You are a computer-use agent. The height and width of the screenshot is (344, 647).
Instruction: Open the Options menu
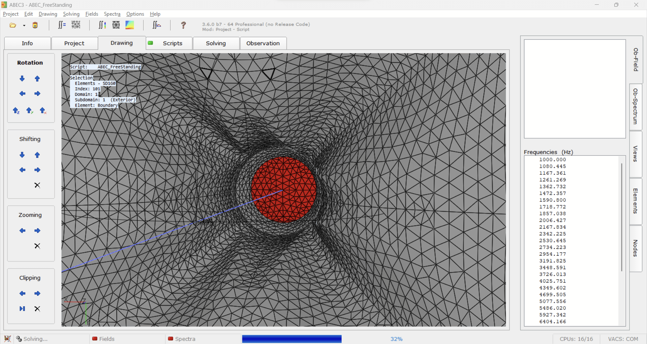tap(135, 14)
